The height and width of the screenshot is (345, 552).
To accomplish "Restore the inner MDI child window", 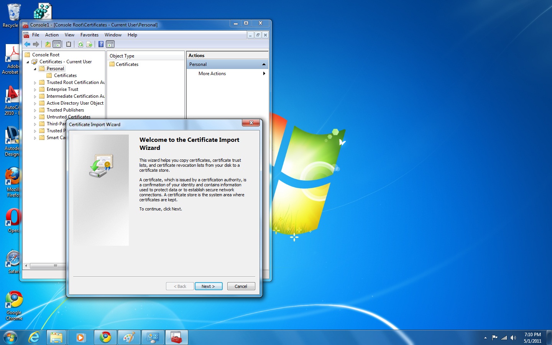I will click(x=258, y=35).
